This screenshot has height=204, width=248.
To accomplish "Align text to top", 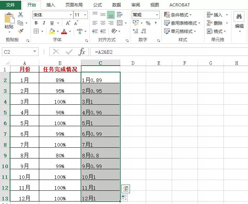I will (95, 15).
